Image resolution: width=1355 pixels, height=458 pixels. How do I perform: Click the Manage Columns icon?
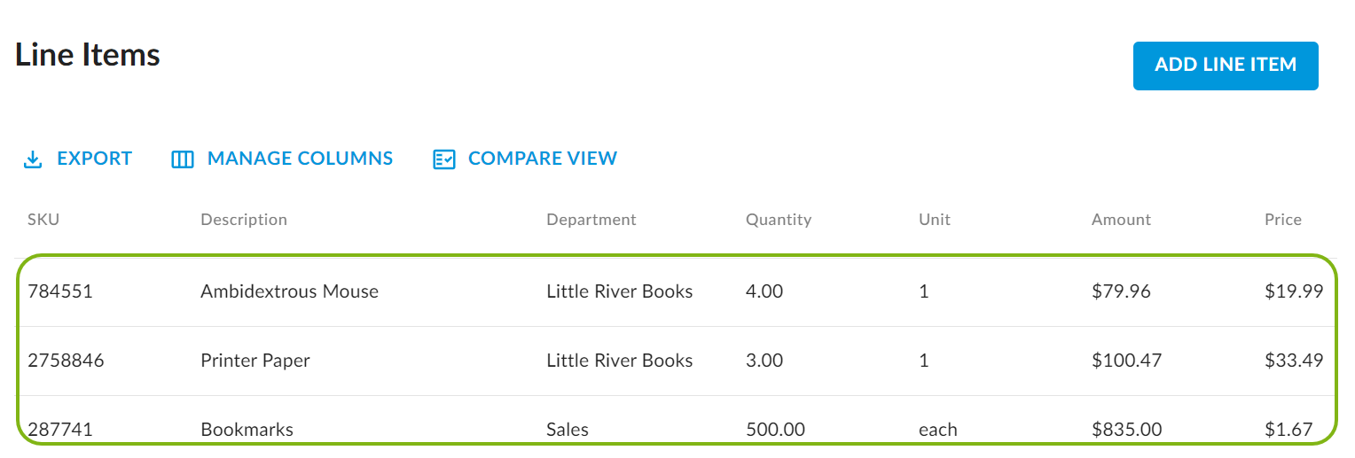(x=183, y=159)
